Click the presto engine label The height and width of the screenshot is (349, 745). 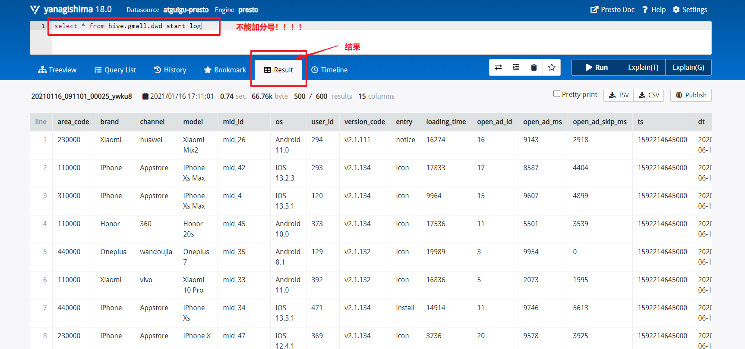pos(248,9)
